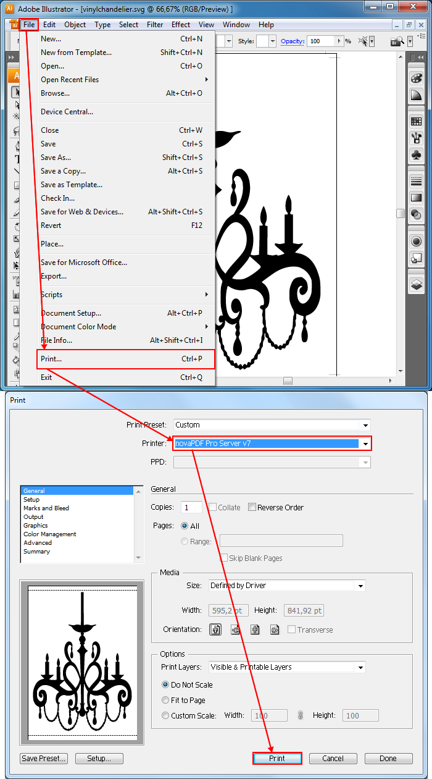Image resolution: width=432 pixels, height=779 pixels.
Task: Click the constrain proportions link icon
Action: click(301, 715)
